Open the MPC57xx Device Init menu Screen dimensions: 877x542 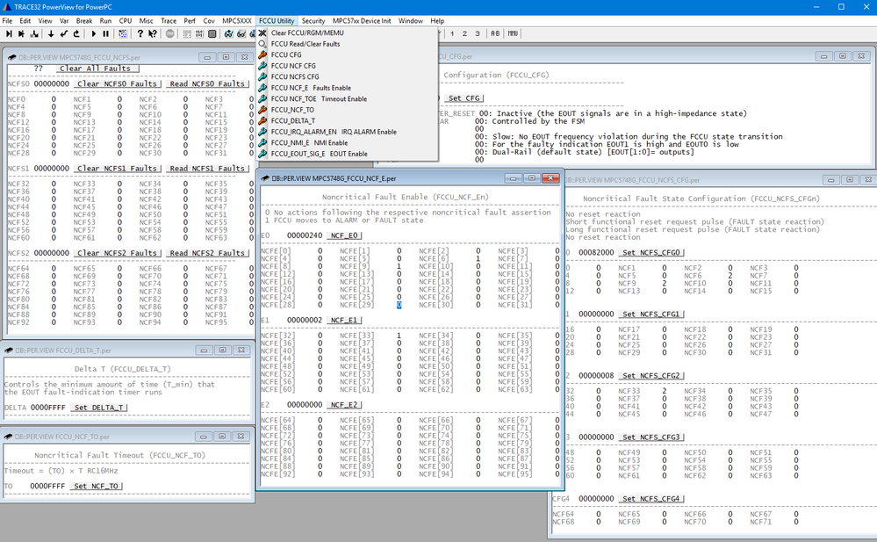[x=363, y=20]
